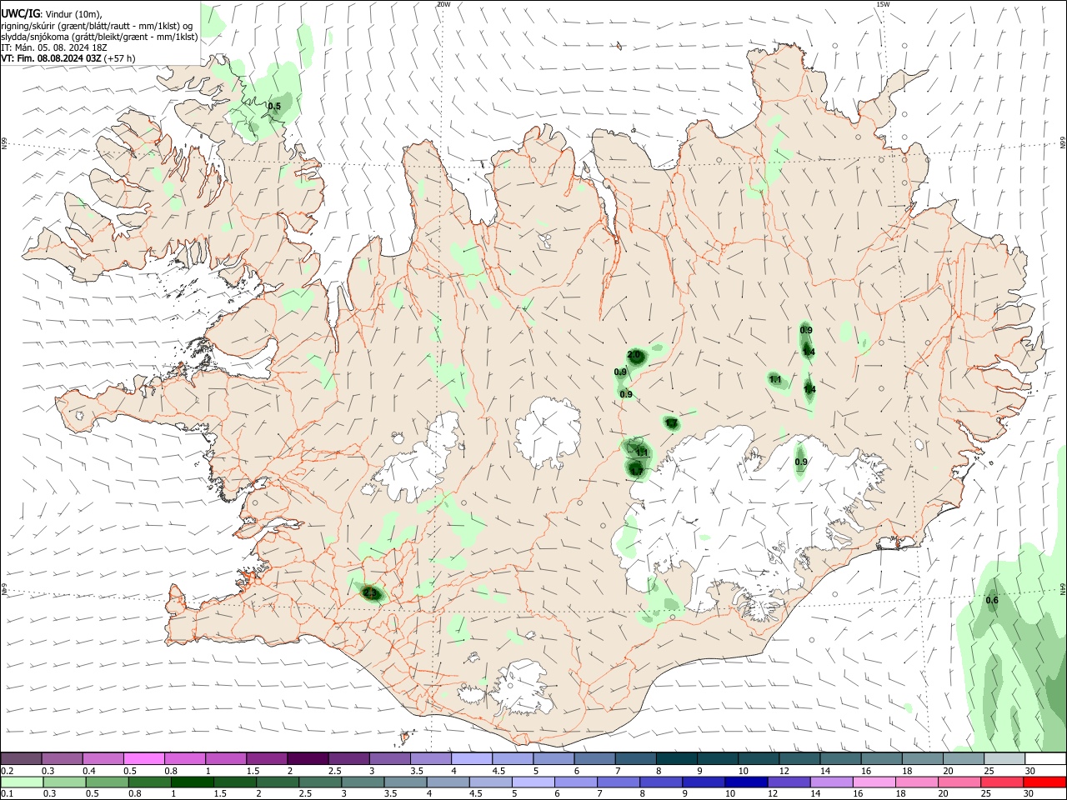This screenshot has height=800, width=1067.
Task: Pick the deep purple 2 mm snow swatch
Action: click(307, 758)
